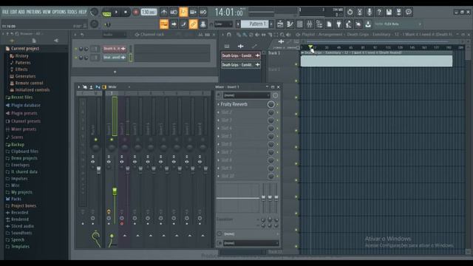Open the Browser view icon
The image size is (473, 266).
click(319, 24)
